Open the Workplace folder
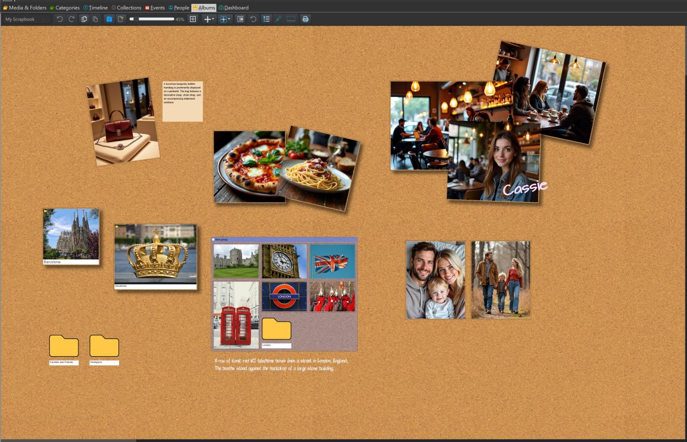Viewport: 687px width, 442px height. click(x=104, y=346)
